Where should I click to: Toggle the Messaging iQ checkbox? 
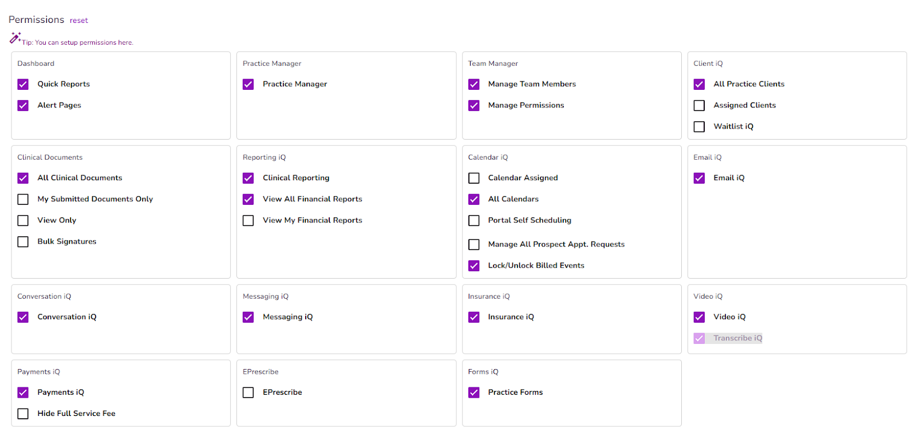248,317
